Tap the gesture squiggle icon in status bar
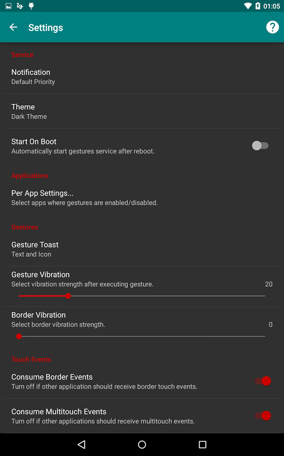Viewport: 284px width, 456px height. pos(20,6)
